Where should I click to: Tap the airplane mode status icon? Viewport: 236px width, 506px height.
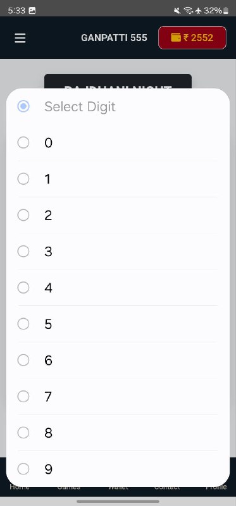(x=198, y=11)
